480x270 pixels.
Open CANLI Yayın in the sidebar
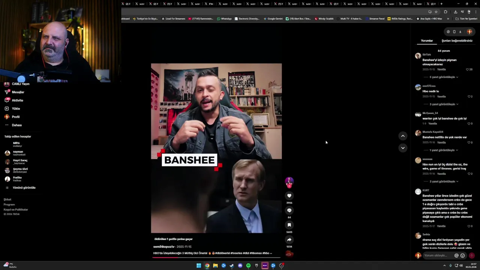17,84
